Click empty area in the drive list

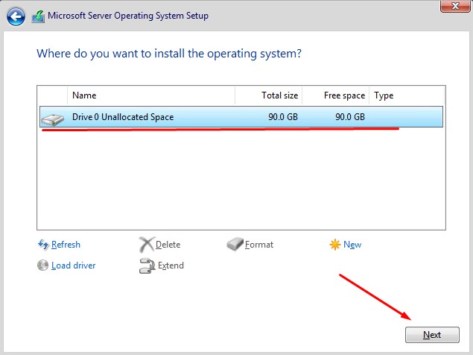(x=240, y=179)
